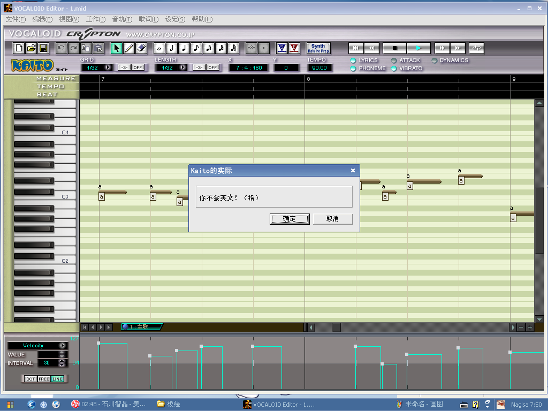Toggle the DYNAMICS display indicator
Viewport: 548px width, 411px height.
tap(435, 60)
